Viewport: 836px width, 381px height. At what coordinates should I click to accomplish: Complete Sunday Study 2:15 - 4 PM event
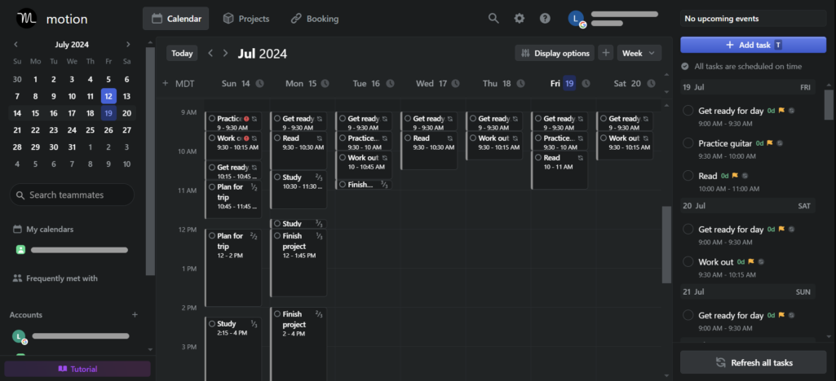(x=212, y=323)
